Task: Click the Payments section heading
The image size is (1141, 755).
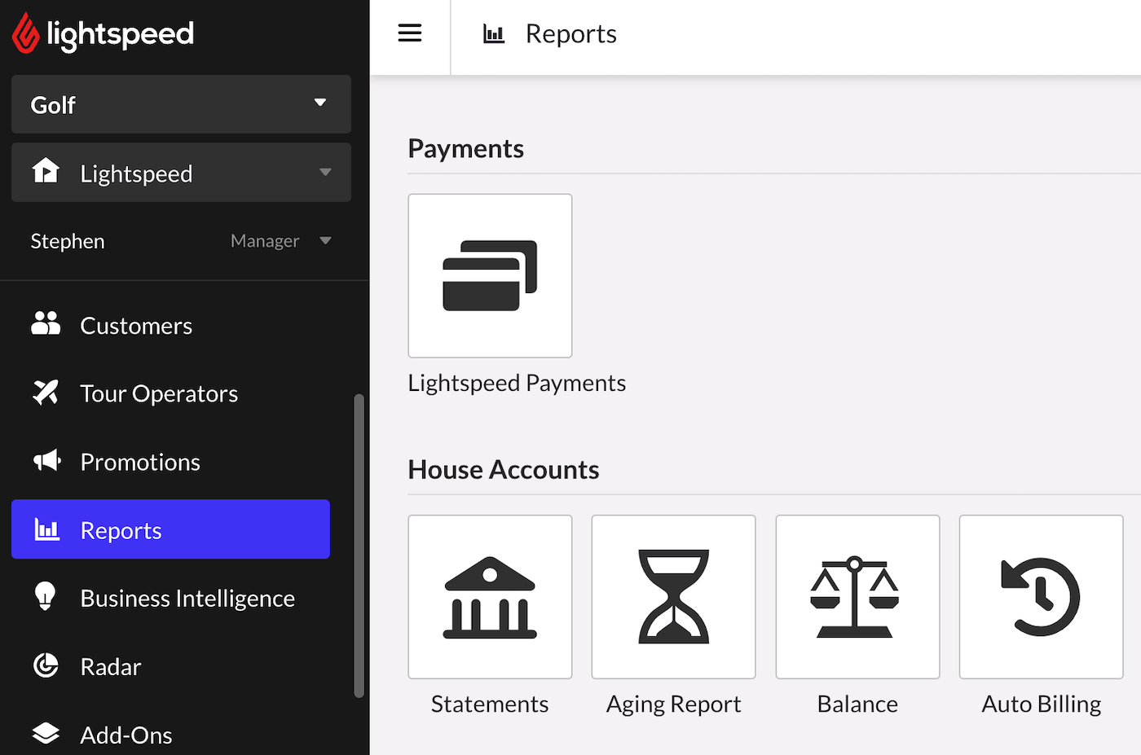Action: pyautogui.click(x=465, y=148)
